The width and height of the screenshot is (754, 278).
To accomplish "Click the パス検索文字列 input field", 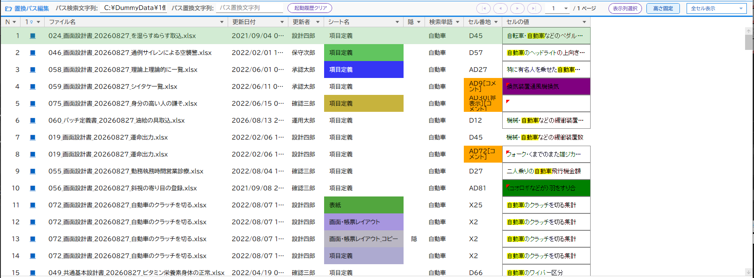I will [133, 8].
